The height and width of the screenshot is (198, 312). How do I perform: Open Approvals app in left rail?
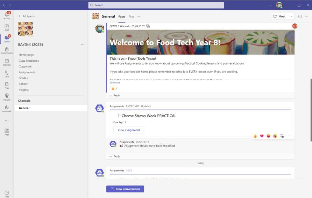[7, 109]
